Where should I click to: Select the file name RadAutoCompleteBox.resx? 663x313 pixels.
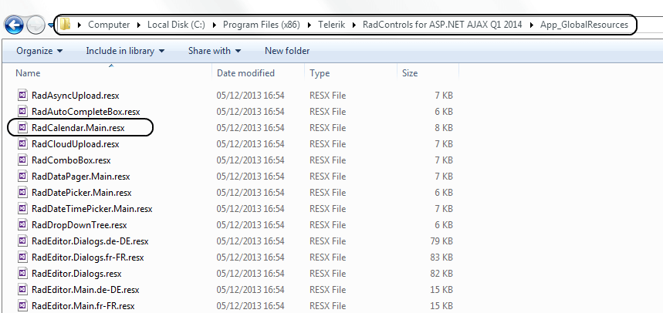click(x=86, y=112)
